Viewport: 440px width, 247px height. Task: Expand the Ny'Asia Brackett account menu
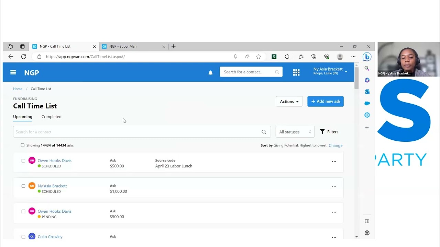tap(330, 71)
